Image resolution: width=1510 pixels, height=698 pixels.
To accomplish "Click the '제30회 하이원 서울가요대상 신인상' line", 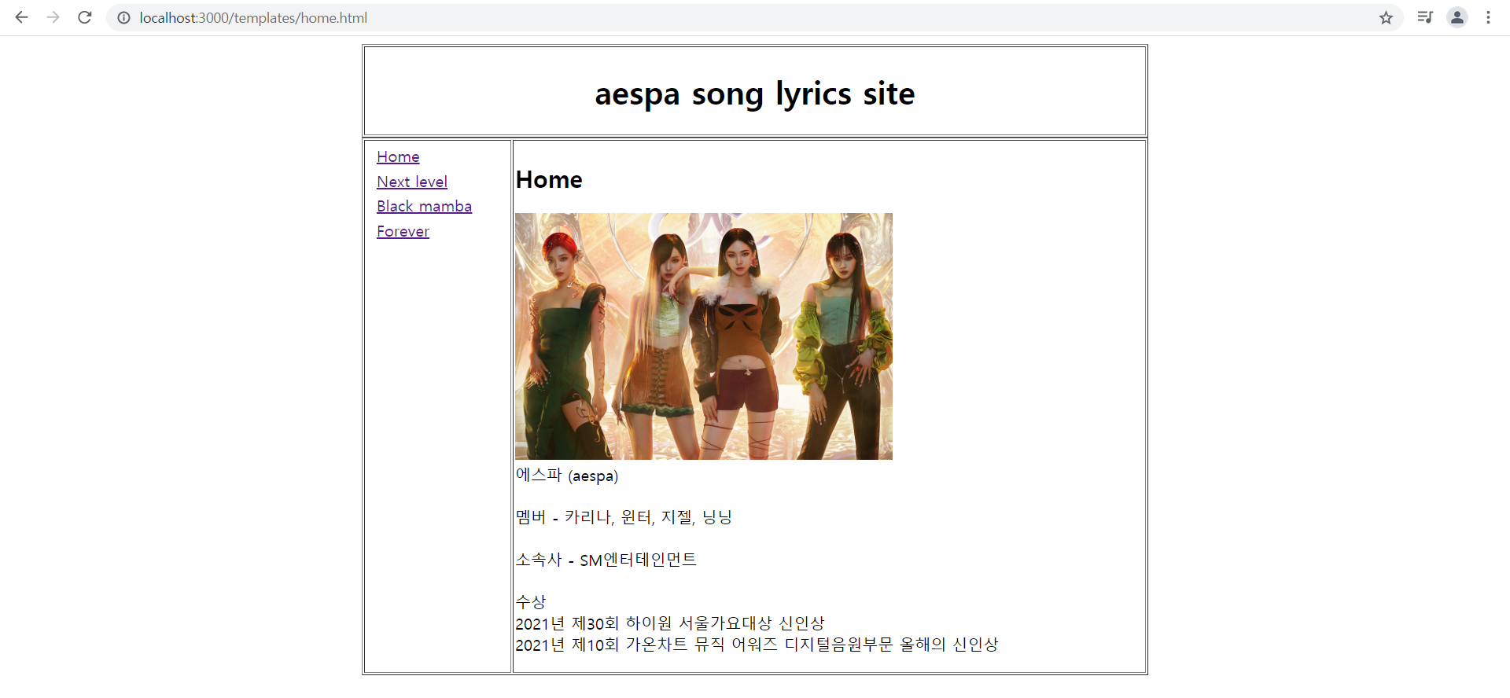I will point(670,623).
